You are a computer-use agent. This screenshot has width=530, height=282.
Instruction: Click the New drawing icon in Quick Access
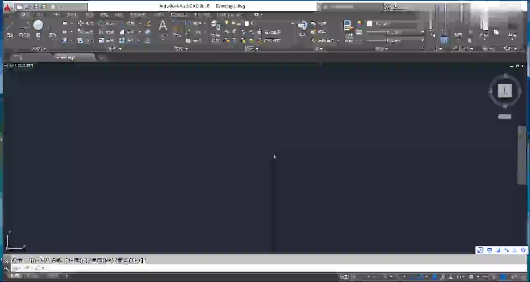[20, 7]
